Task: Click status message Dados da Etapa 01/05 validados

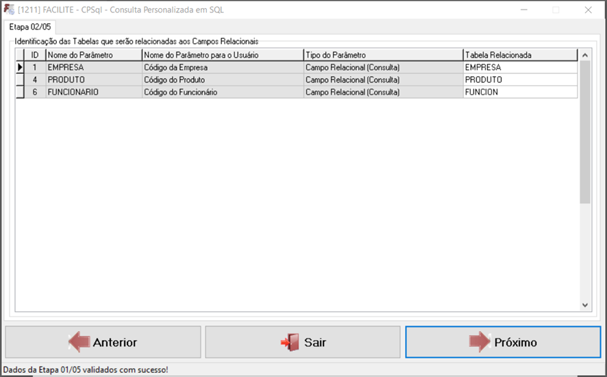Action: tap(86, 369)
